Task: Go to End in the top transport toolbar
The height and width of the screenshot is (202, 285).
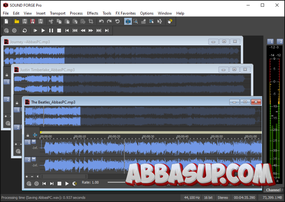Action: tap(107, 31)
